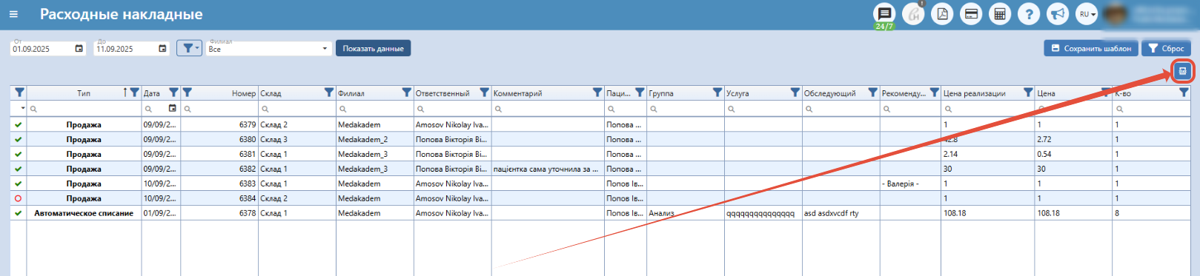The height and width of the screenshot is (276, 1200).
Task: Sort by the Склад column header
Action: pos(291,93)
